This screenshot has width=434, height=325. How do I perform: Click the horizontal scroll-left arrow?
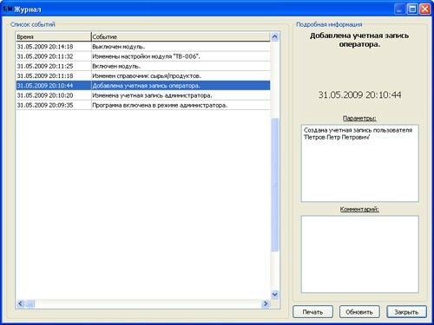pyautogui.click(x=20, y=303)
